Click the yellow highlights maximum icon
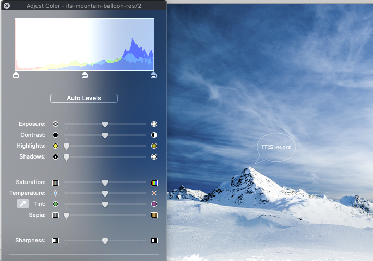The height and width of the screenshot is (261, 373). click(154, 146)
